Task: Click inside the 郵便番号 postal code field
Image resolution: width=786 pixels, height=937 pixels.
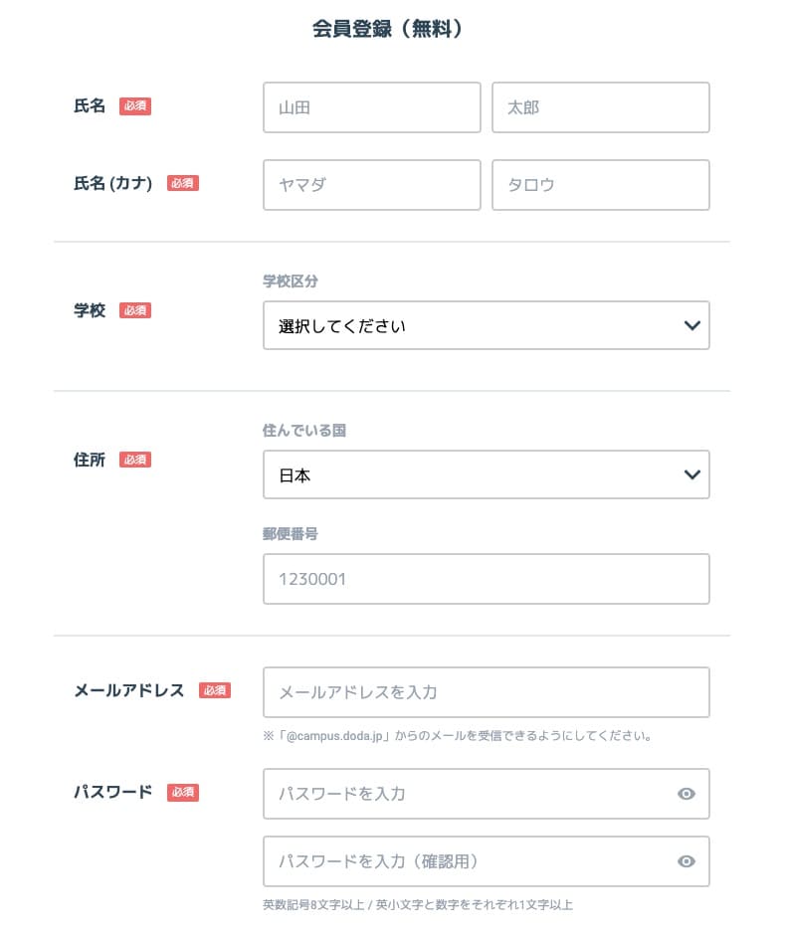Action: point(486,579)
